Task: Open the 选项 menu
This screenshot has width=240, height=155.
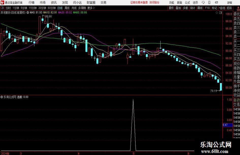Action: click(195, 3)
